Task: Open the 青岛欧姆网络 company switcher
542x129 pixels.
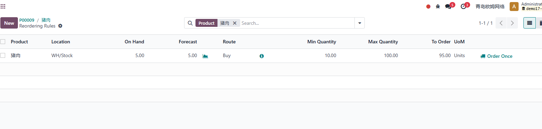Action: [x=490, y=7]
